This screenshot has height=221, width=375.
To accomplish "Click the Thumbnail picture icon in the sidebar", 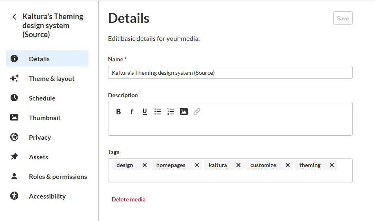I will (14, 117).
